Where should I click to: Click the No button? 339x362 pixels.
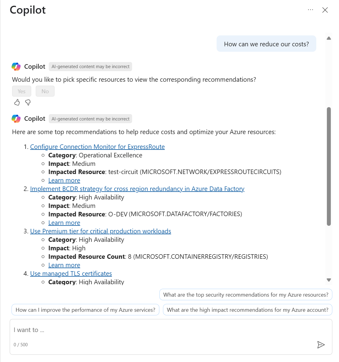point(45,91)
